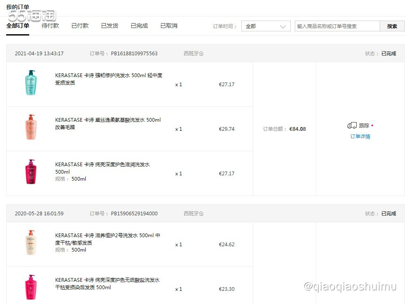The image size is (406, 304).
Task: Open the teal 强韧修护洗发水 product thumbnail
Action: 31,83
